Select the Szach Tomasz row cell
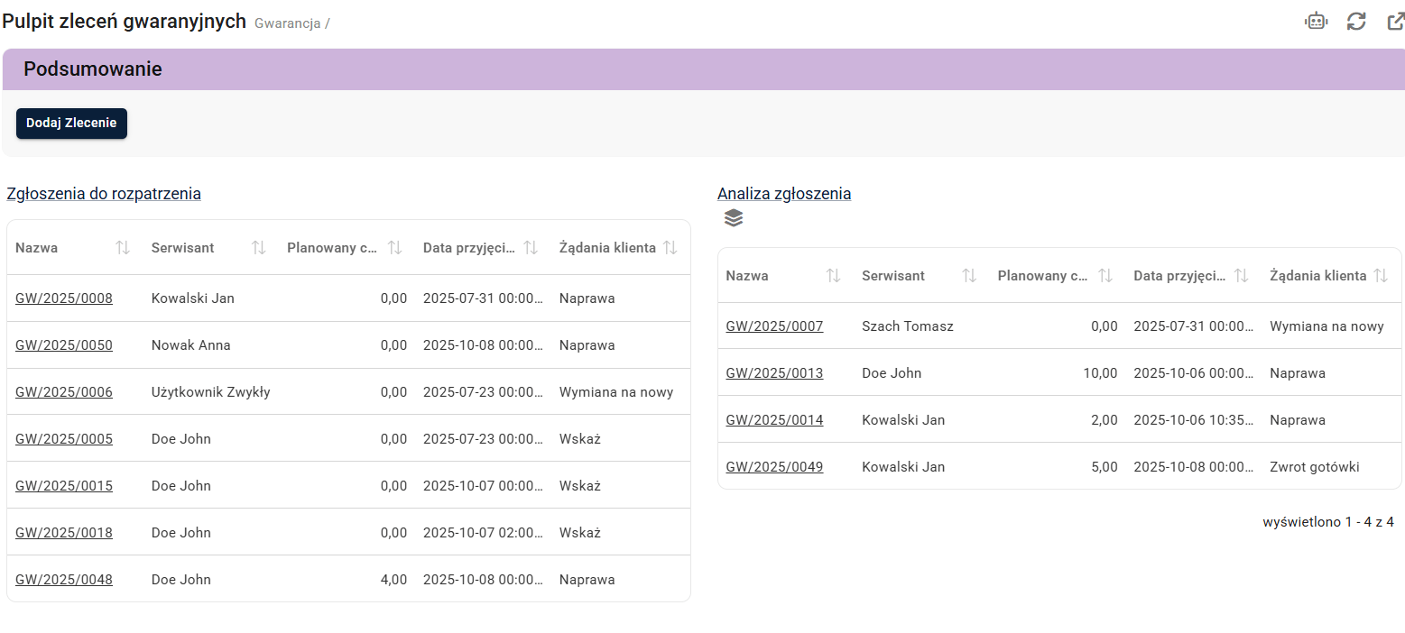The width and height of the screenshot is (1405, 633). pos(907,326)
